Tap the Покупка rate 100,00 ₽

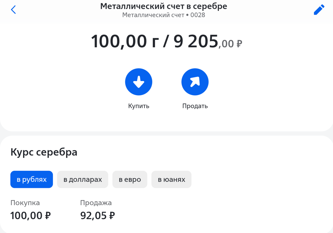click(30, 215)
